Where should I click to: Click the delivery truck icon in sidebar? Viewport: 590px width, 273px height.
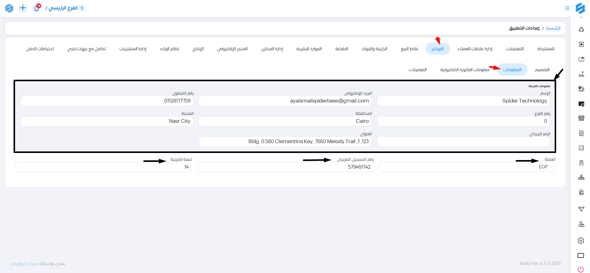pos(581,89)
